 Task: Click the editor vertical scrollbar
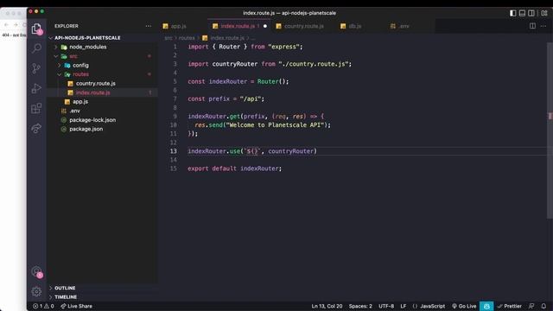550,130
